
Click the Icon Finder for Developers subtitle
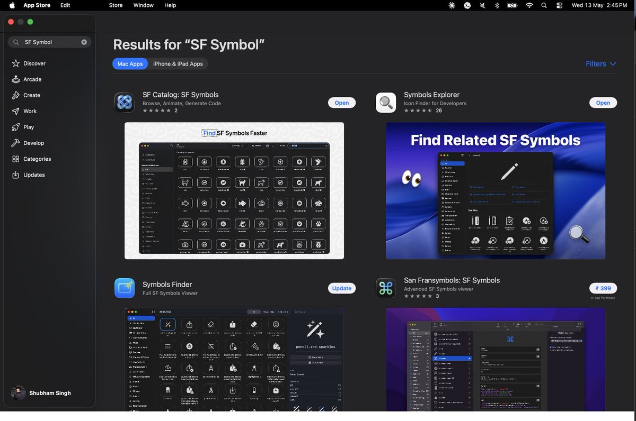435,104
